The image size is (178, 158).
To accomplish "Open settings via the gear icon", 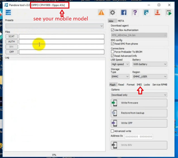I will pos(113,13).
